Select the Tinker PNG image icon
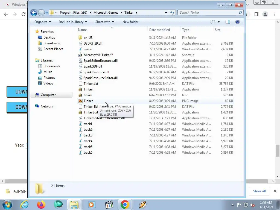The width and height of the screenshot is (280, 210). tap(80, 101)
